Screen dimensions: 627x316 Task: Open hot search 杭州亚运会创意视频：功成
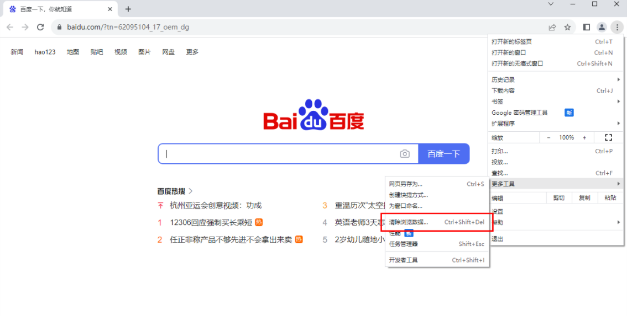pos(216,206)
